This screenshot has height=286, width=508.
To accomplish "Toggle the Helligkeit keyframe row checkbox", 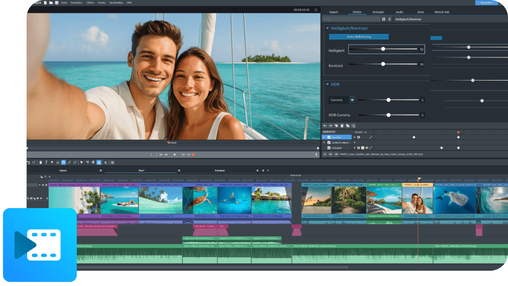I will [x=329, y=148].
